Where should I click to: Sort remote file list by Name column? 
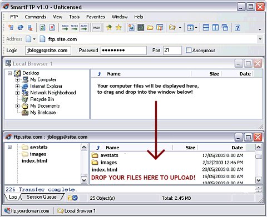click(x=112, y=148)
